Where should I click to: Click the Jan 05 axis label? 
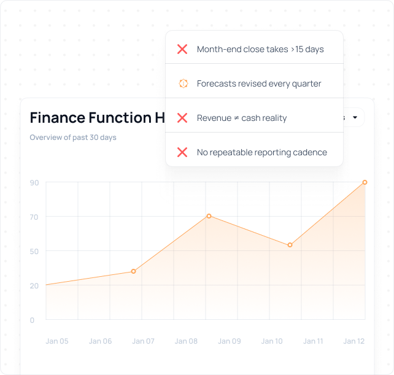point(57,341)
